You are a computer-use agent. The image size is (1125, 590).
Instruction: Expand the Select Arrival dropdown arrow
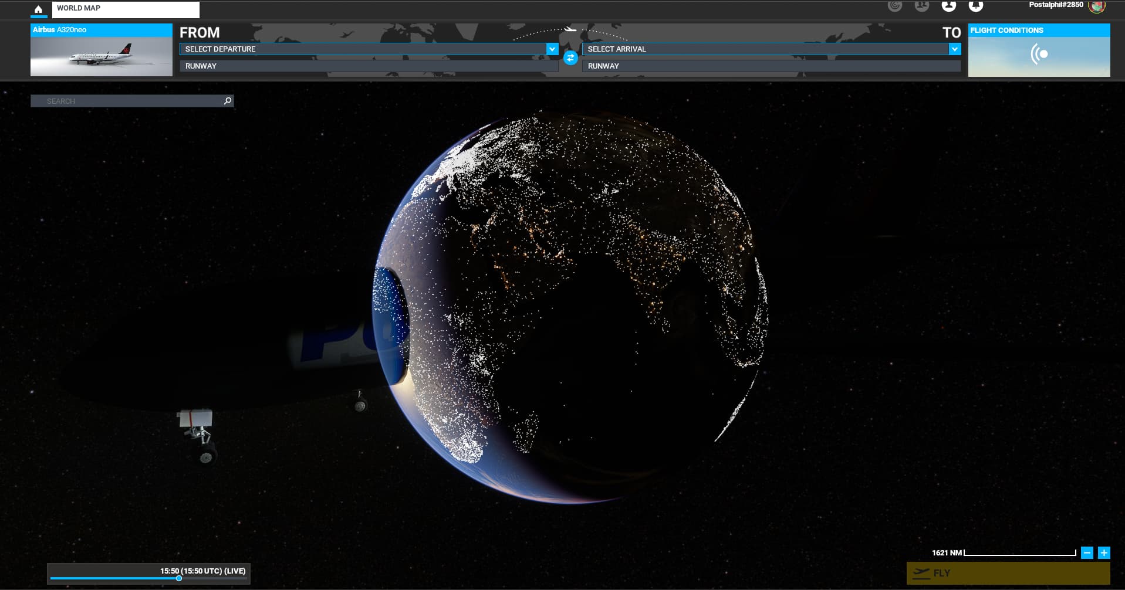point(954,49)
